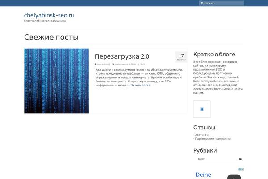Screen dimensions: 268x179
Task: Click the 'Отзывы' heading
Action: coord(204,128)
